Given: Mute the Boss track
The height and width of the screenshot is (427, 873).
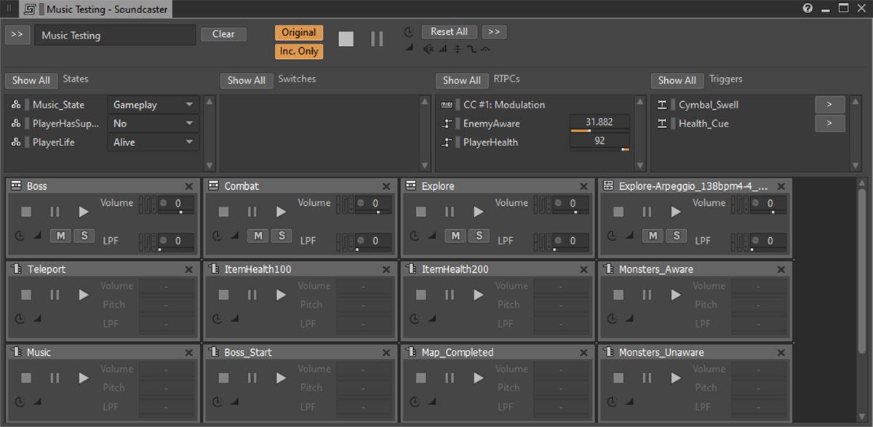Looking at the screenshot, I should tap(60, 235).
